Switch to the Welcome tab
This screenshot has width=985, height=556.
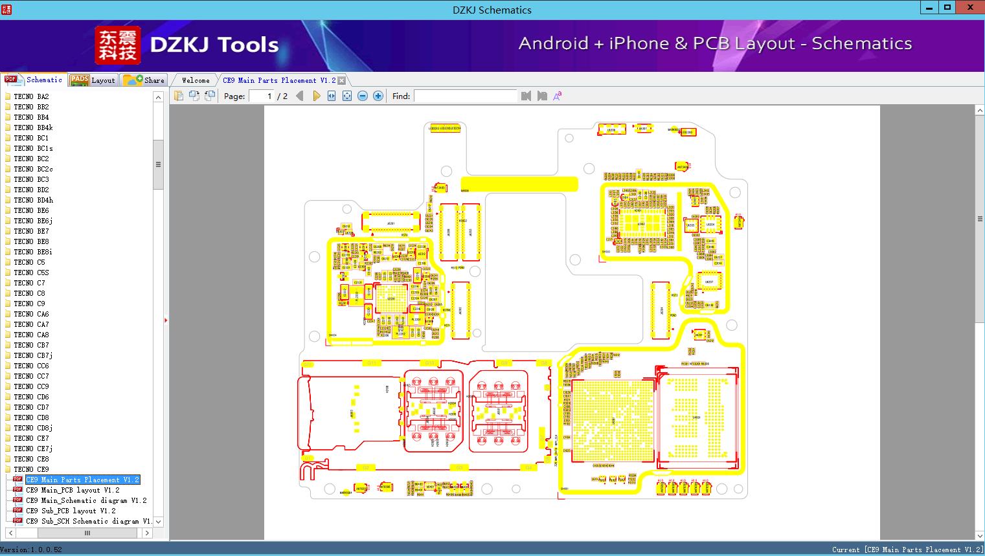196,80
